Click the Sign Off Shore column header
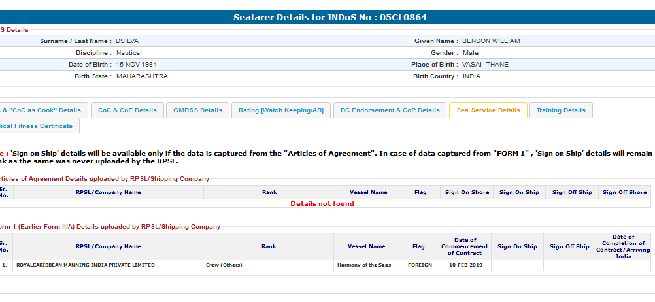 [624, 192]
